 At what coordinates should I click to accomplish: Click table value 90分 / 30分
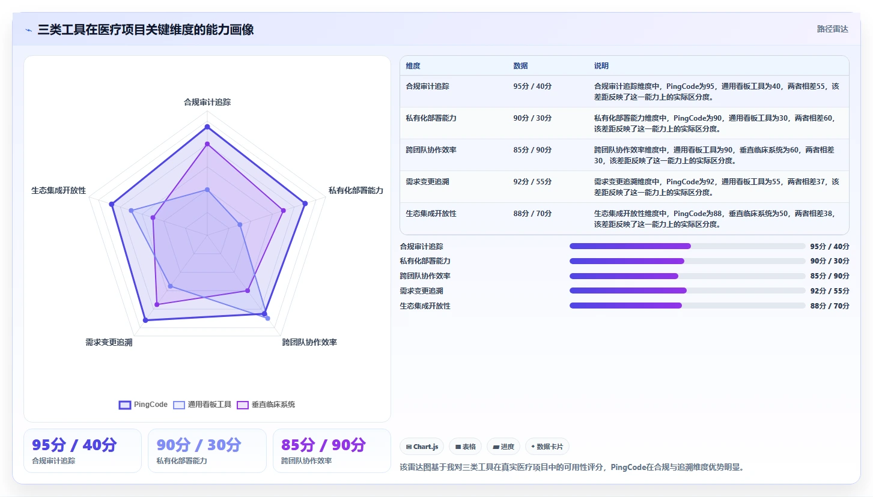point(532,118)
